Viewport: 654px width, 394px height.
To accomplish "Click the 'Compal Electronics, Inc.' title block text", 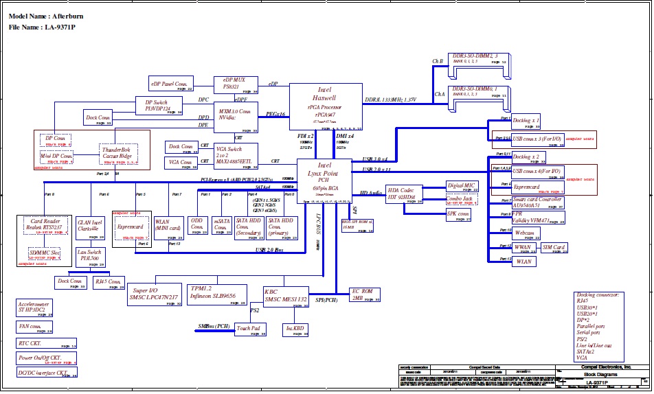I will 607,367.
